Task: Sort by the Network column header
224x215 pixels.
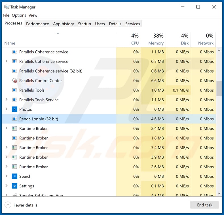Action: 203,40
